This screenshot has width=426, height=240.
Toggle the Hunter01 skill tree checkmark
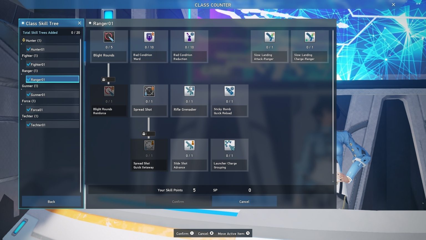coord(29,49)
